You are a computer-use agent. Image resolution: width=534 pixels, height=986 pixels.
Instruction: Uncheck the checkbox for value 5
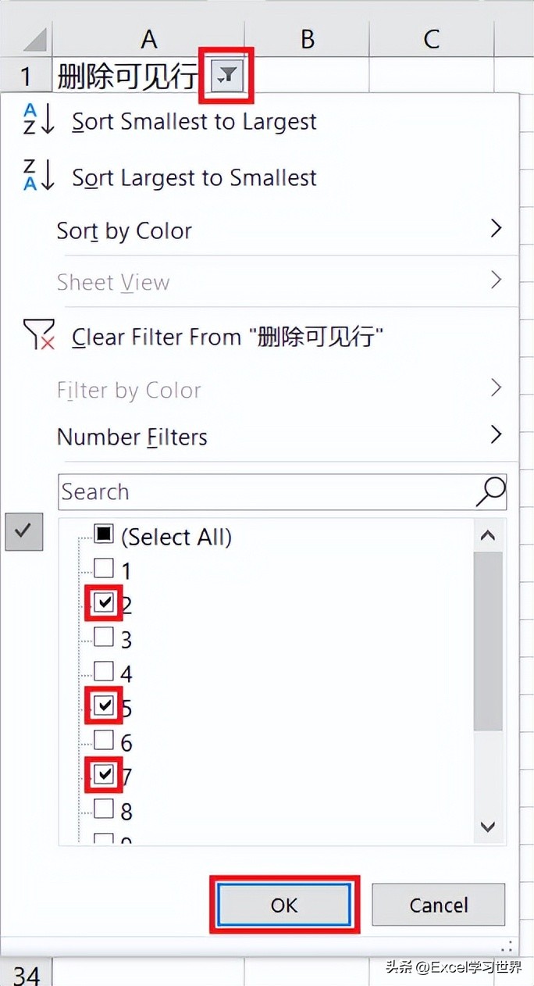[104, 706]
